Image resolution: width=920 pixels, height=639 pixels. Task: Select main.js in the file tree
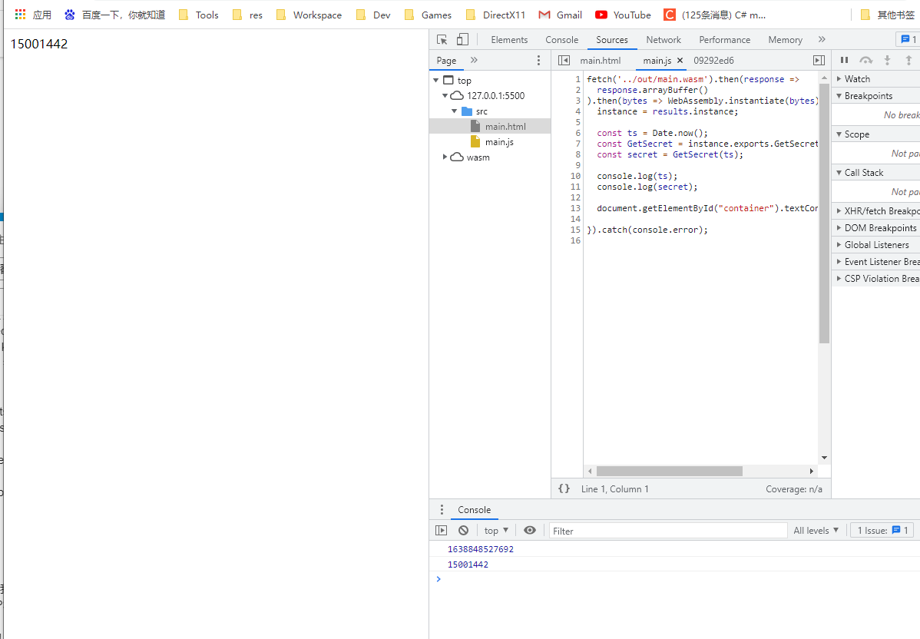[x=499, y=142]
